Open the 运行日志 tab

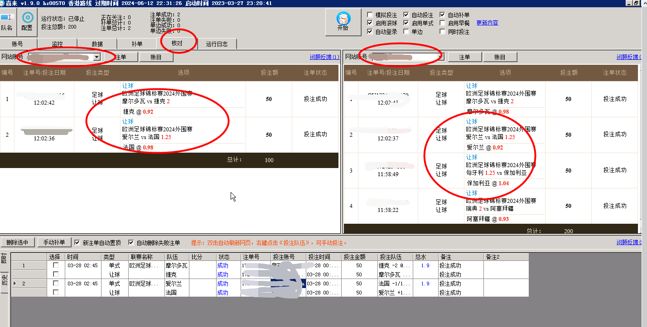(x=217, y=44)
